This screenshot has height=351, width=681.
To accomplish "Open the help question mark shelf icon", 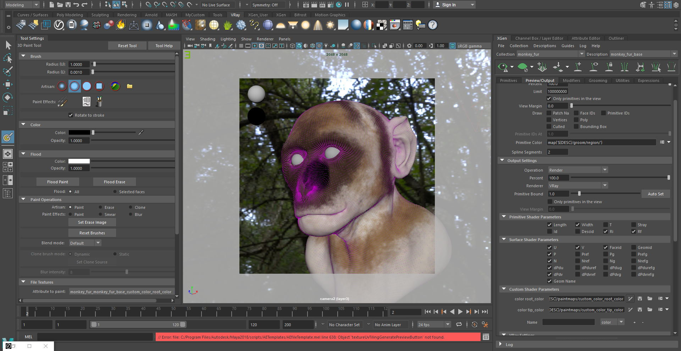I will coord(432,25).
